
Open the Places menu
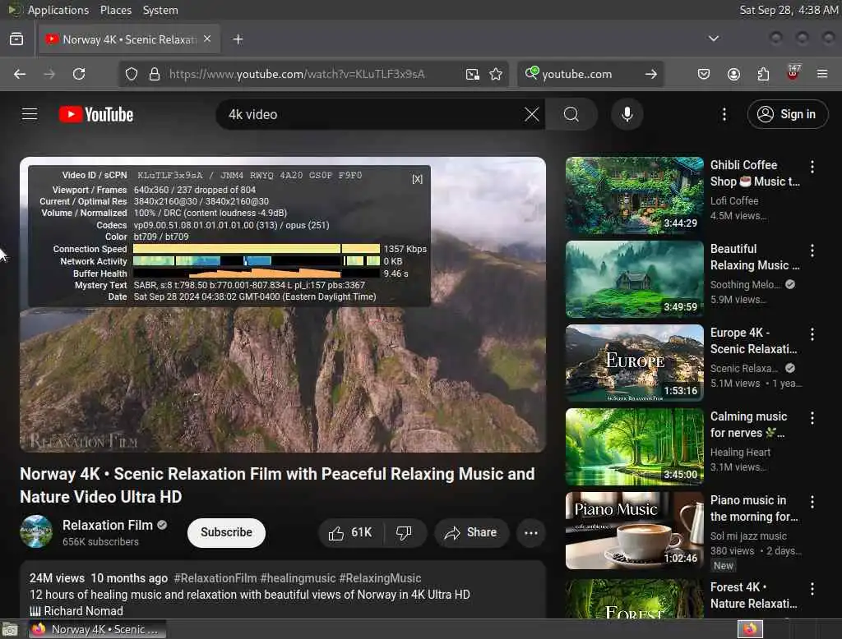116,10
